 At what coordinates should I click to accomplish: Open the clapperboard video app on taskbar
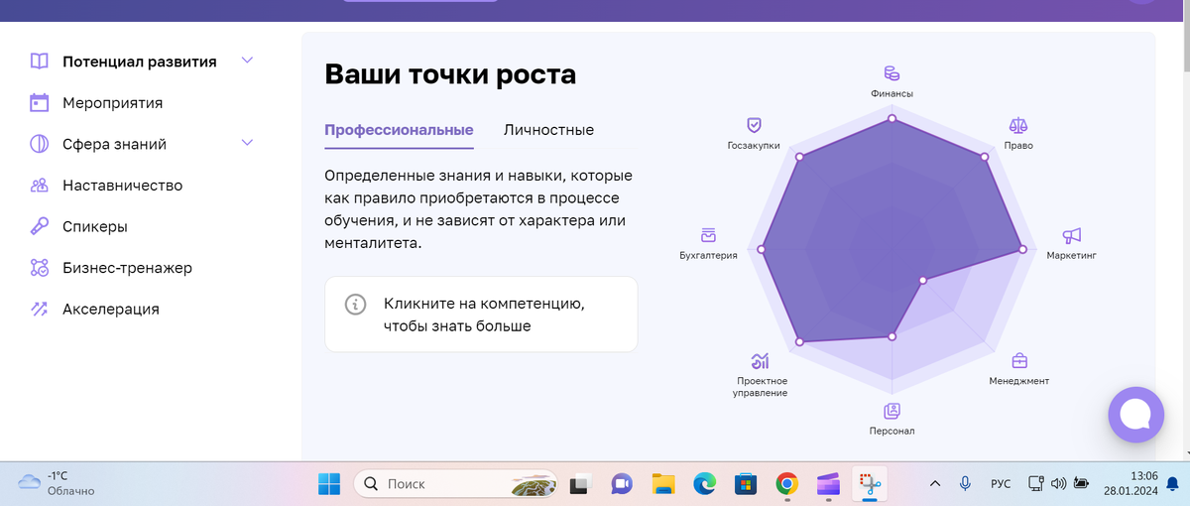point(828,484)
